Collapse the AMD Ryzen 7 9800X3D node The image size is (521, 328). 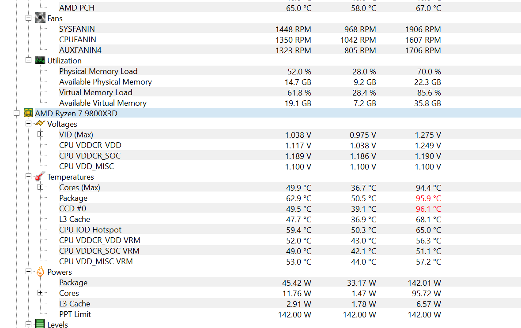(17, 113)
